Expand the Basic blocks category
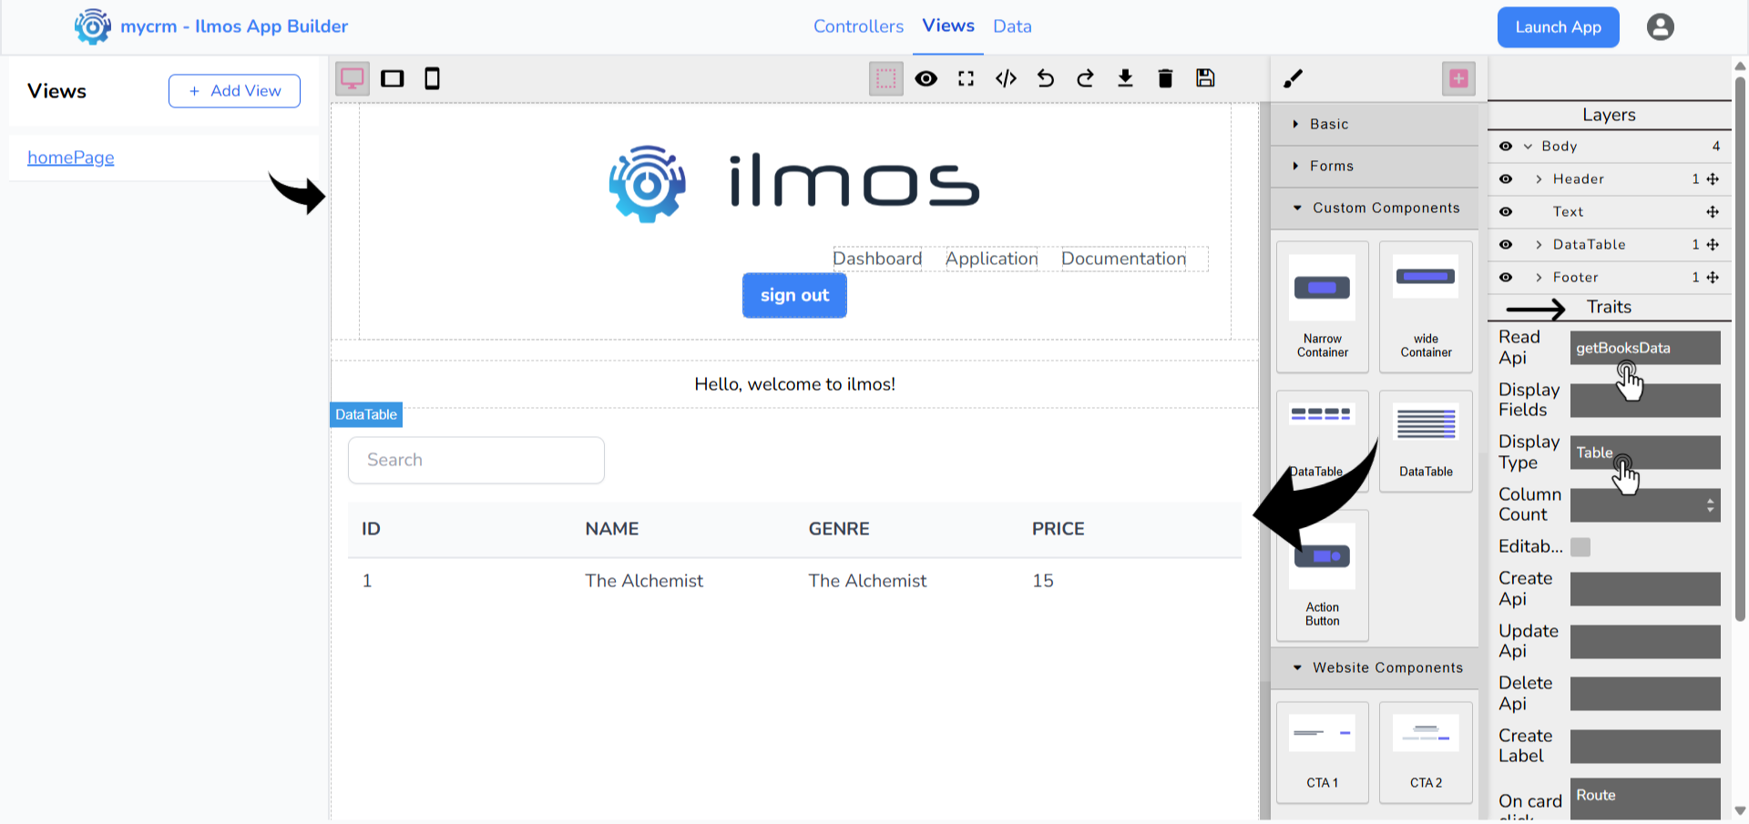Viewport: 1749px width, 824px height. tap(1374, 125)
